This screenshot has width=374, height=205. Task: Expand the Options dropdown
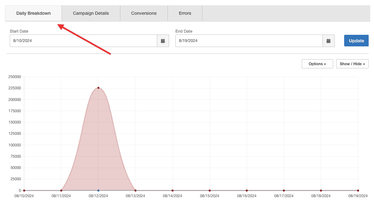[x=317, y=64]
